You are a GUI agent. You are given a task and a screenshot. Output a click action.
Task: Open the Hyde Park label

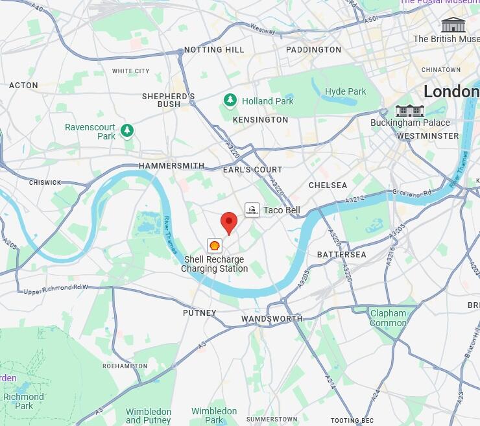tap(345, 91)
